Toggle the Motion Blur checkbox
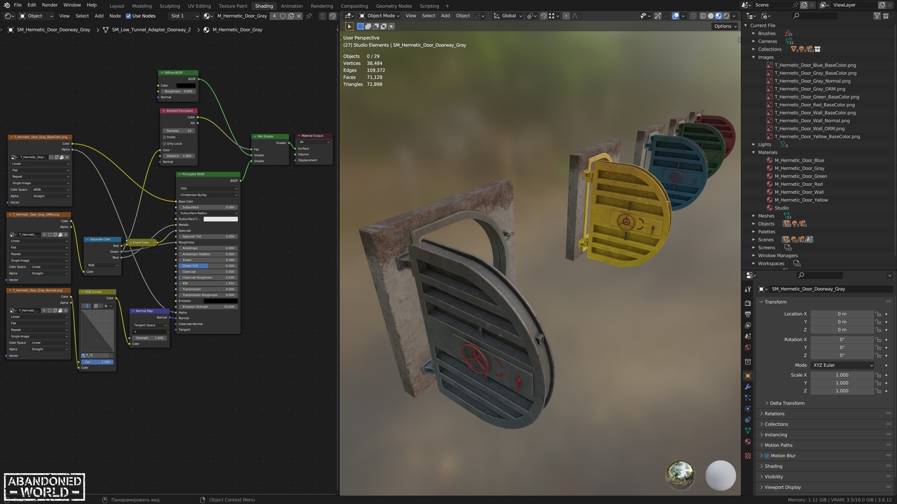Viewport: 897px width, 504px height. click(767, 456)
